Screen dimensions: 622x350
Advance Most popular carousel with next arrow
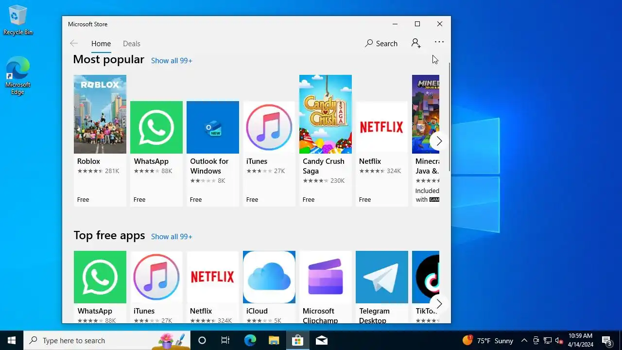click(x=439, y=141)
